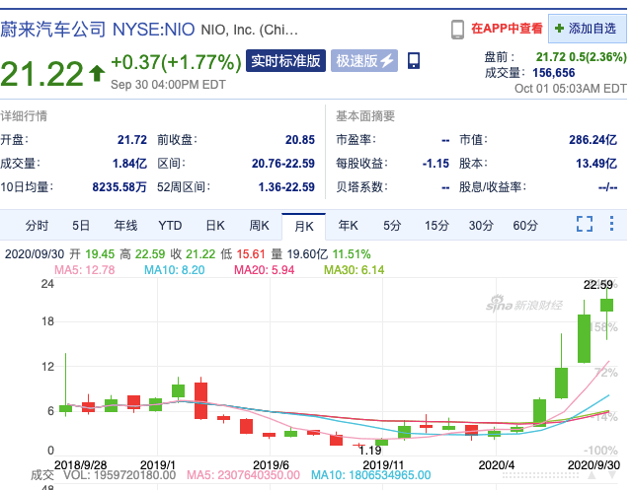Select the 月K monthly candlestick tab
The width and height of the screenshot is (633, 490).
303,226
